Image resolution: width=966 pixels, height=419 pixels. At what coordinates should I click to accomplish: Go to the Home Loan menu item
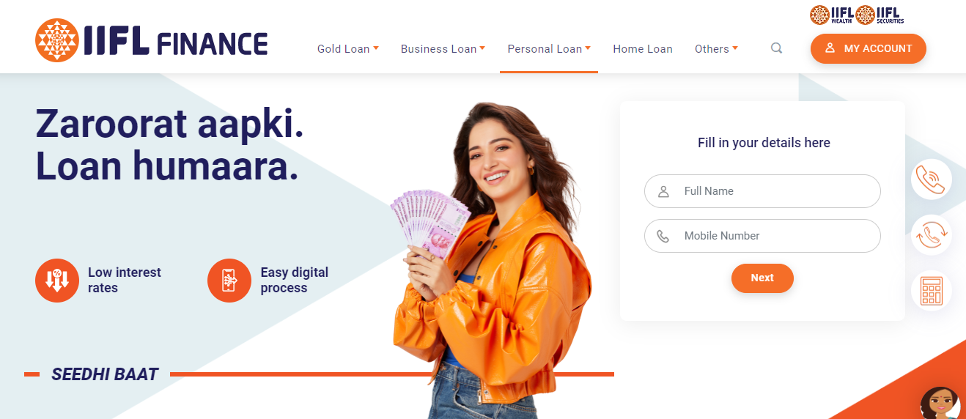click(643, 49)
